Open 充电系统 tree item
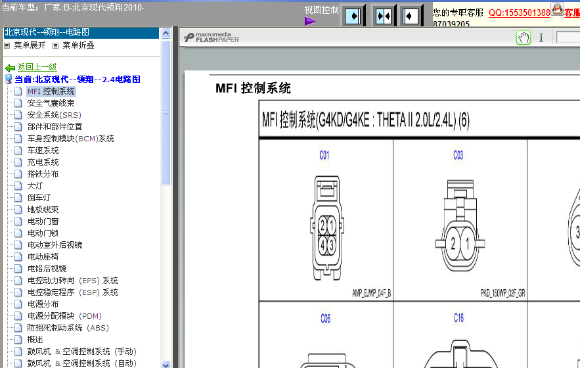Image resolution: width=580 pixels, height=368 pixels. (x=43, y=162)
